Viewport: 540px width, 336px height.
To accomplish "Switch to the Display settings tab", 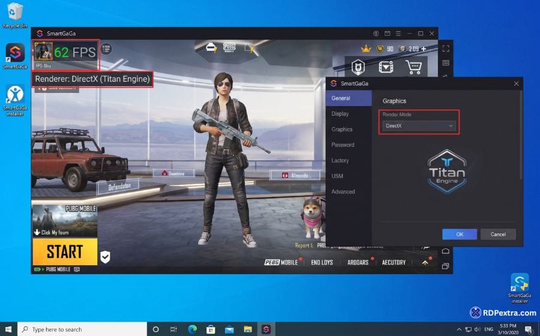I will coord(349,113).
